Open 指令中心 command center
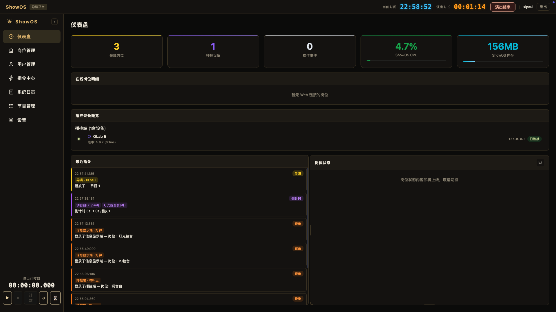Image resolution: width=556 pixels, height=312 pixels. (32, 78)
